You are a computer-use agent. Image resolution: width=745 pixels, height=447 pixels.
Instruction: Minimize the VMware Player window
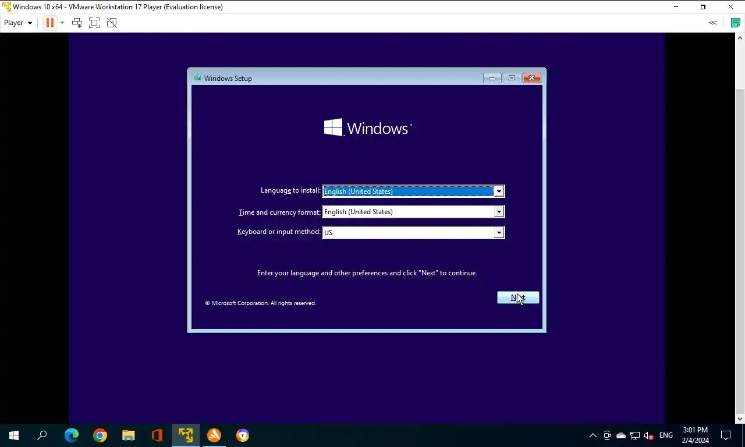(676, 7)
